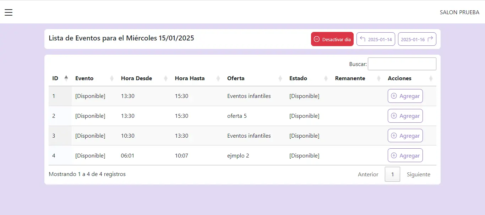Click the Siguiente pagination link

419,175
